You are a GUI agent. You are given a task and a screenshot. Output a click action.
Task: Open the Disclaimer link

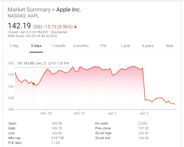tap(59, 32)
